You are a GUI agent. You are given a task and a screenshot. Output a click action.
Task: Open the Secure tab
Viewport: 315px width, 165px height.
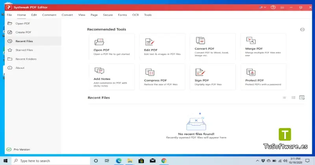107,15
